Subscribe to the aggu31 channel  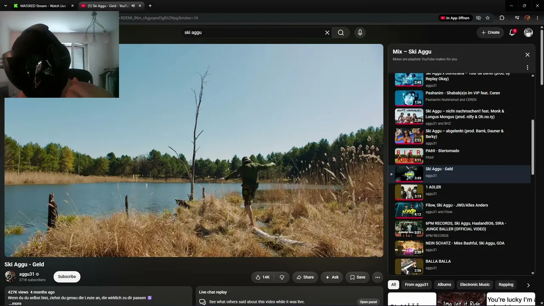(x=67, y=277)
